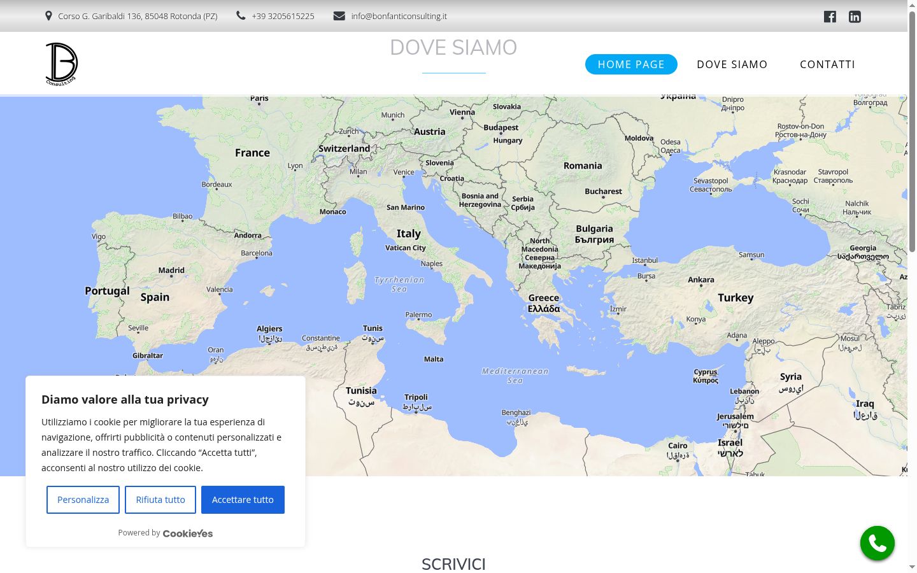Viewport: 917px width, 573px height.
Task: Click the Portugal label on the map
Action: (107, 291)
